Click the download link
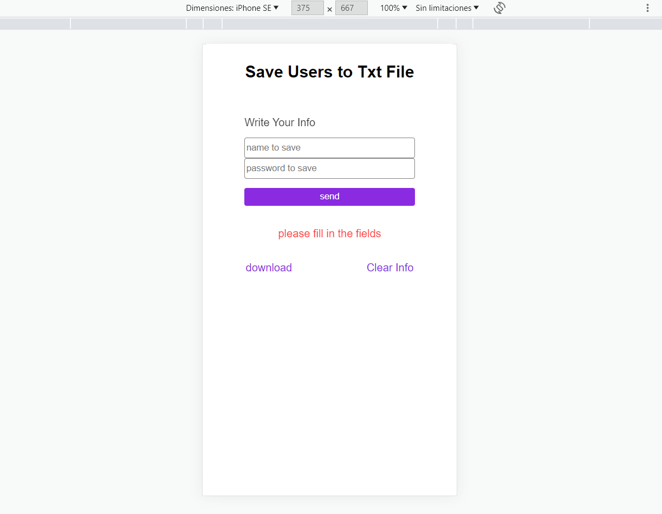This screenshot has height=514, width=662. 269,268
